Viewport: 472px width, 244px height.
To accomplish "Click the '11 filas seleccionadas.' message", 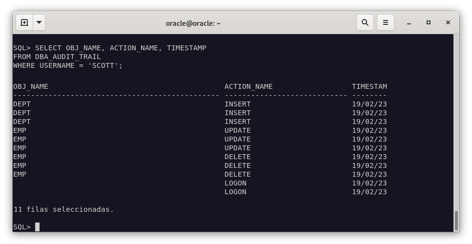I will [63, 209].
